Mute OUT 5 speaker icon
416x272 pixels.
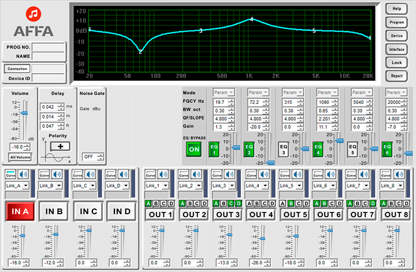298,174
